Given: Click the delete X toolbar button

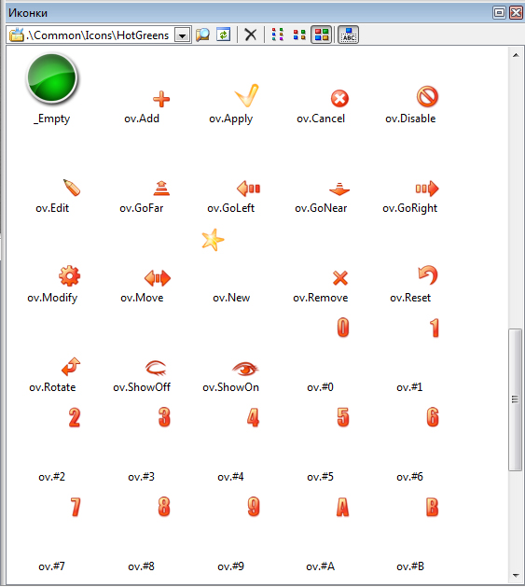Looking at the screenshot, I should pos(250,35).
